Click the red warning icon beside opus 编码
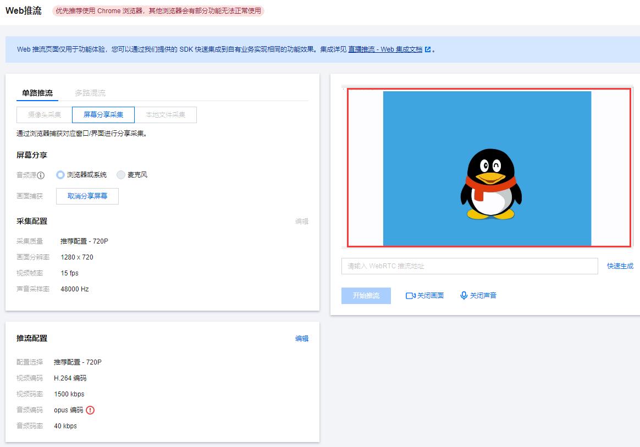The height and width of the screenshot is (447, 640). tap(90, 410)
